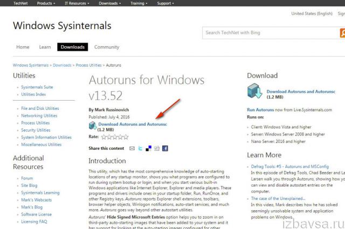Image resolution: width=345 pixels, height=229 pixels.
Task: Click the orange search magnifier button
Action: tap(342, 33)
